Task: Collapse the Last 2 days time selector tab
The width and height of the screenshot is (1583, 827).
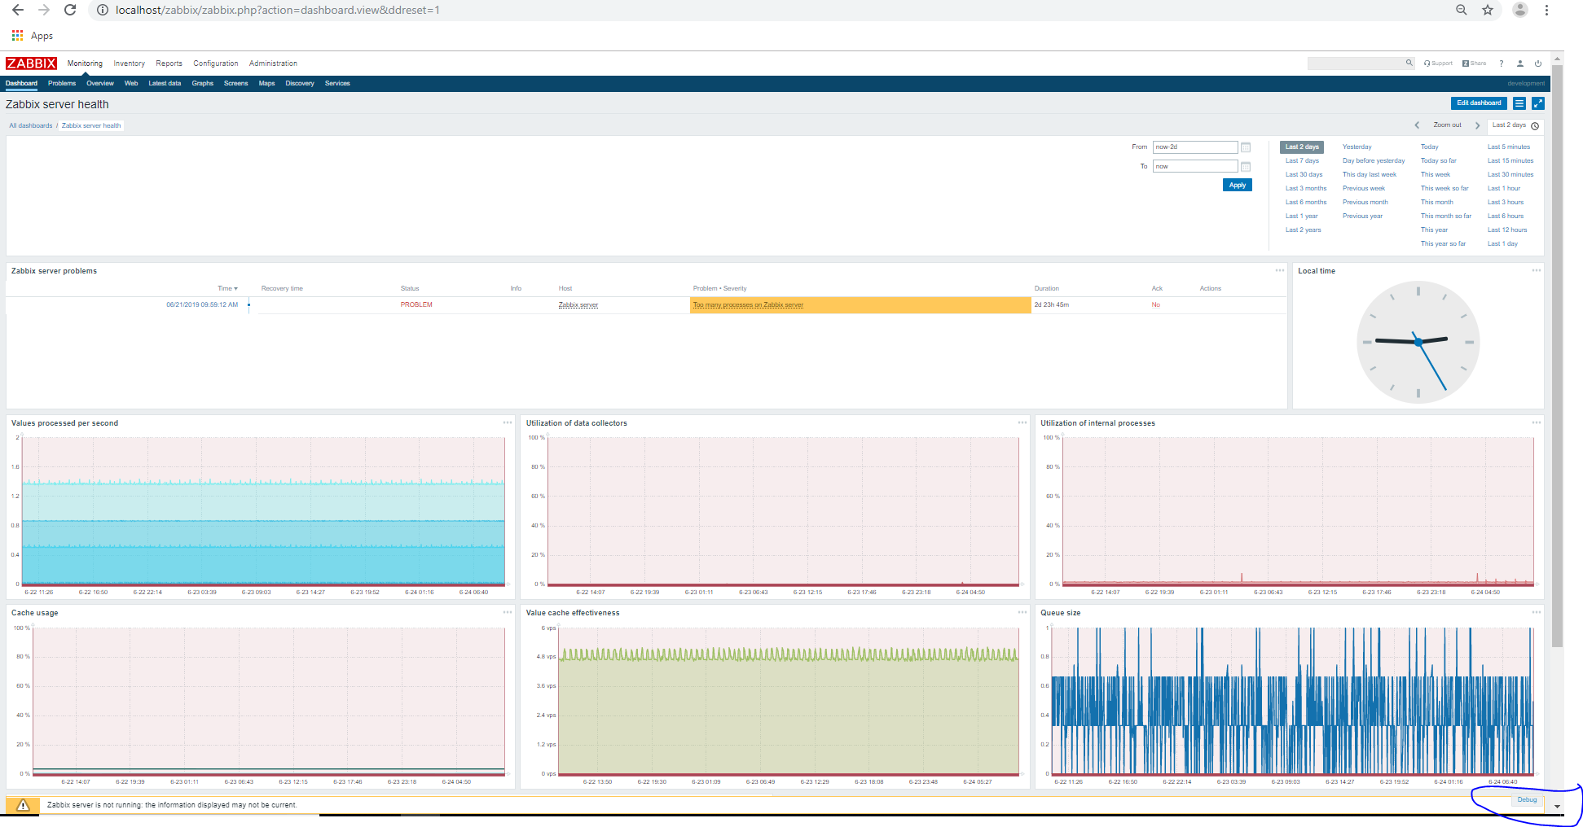Action: pos(1515,125)
